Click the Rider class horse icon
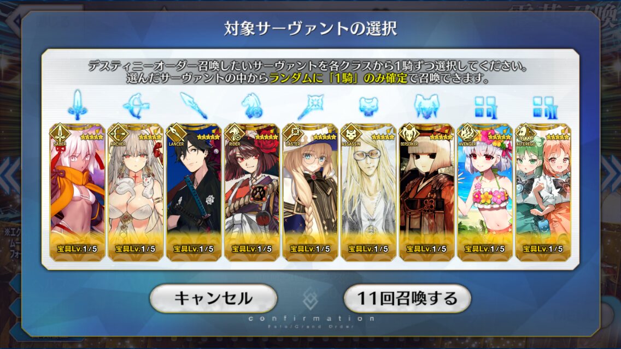Screen dimensions: 621x349 [x=252, y=106]
